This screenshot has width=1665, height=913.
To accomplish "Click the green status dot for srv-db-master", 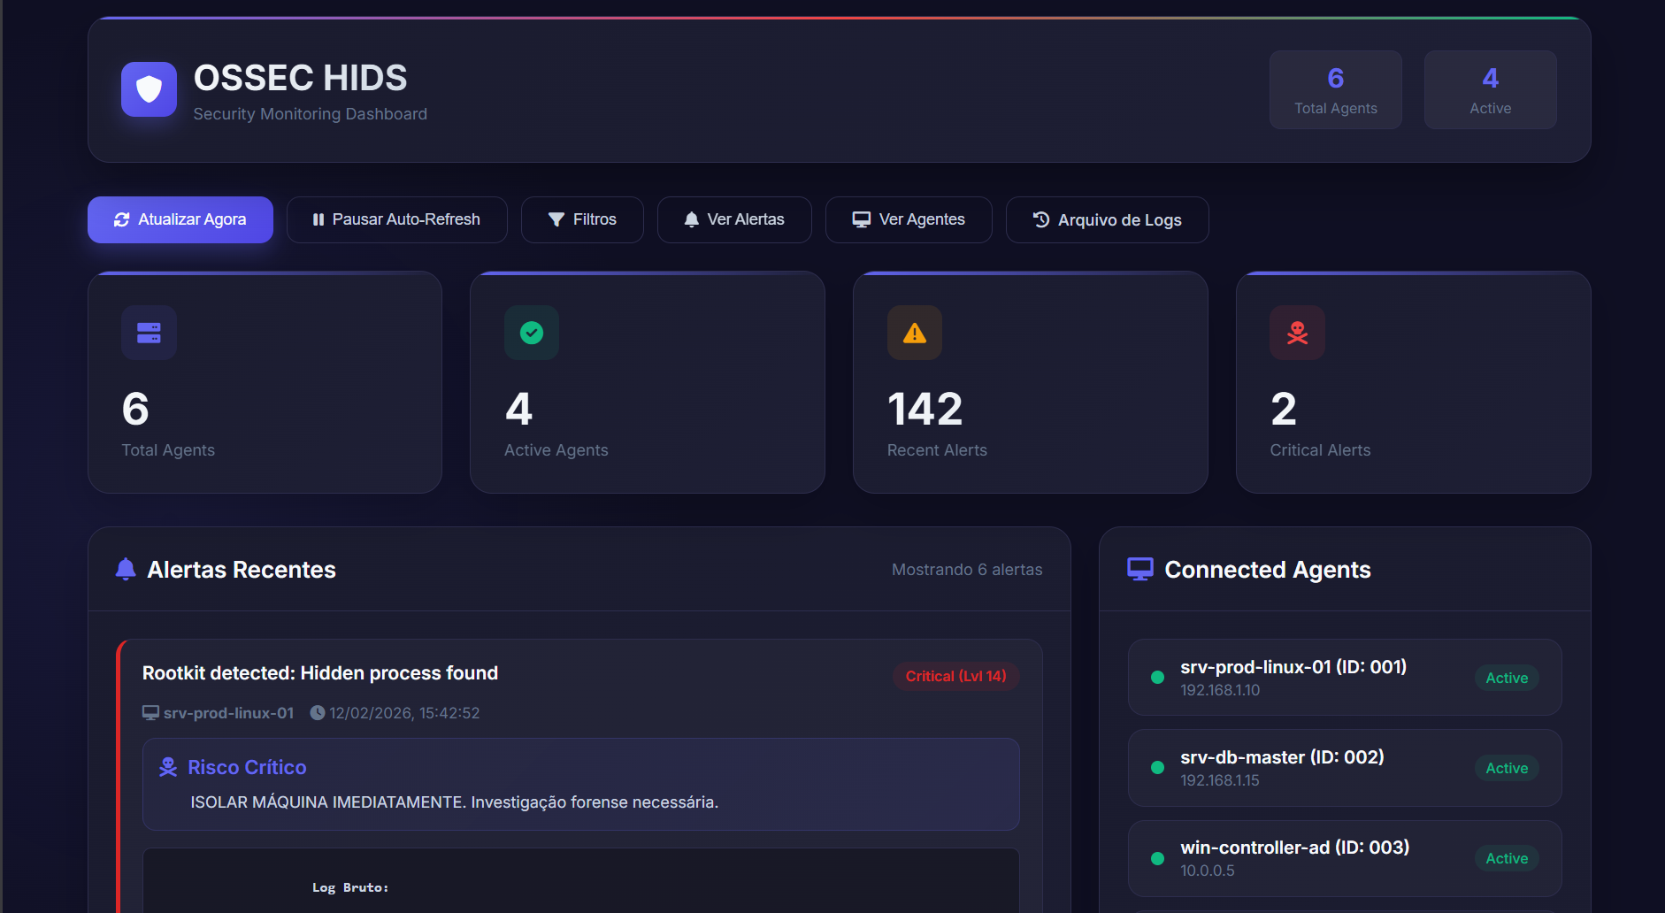I will [x=1157, y=768].
